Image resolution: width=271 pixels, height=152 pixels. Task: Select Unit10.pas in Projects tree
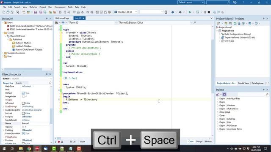pyautogui.click(x=229, y=41)
